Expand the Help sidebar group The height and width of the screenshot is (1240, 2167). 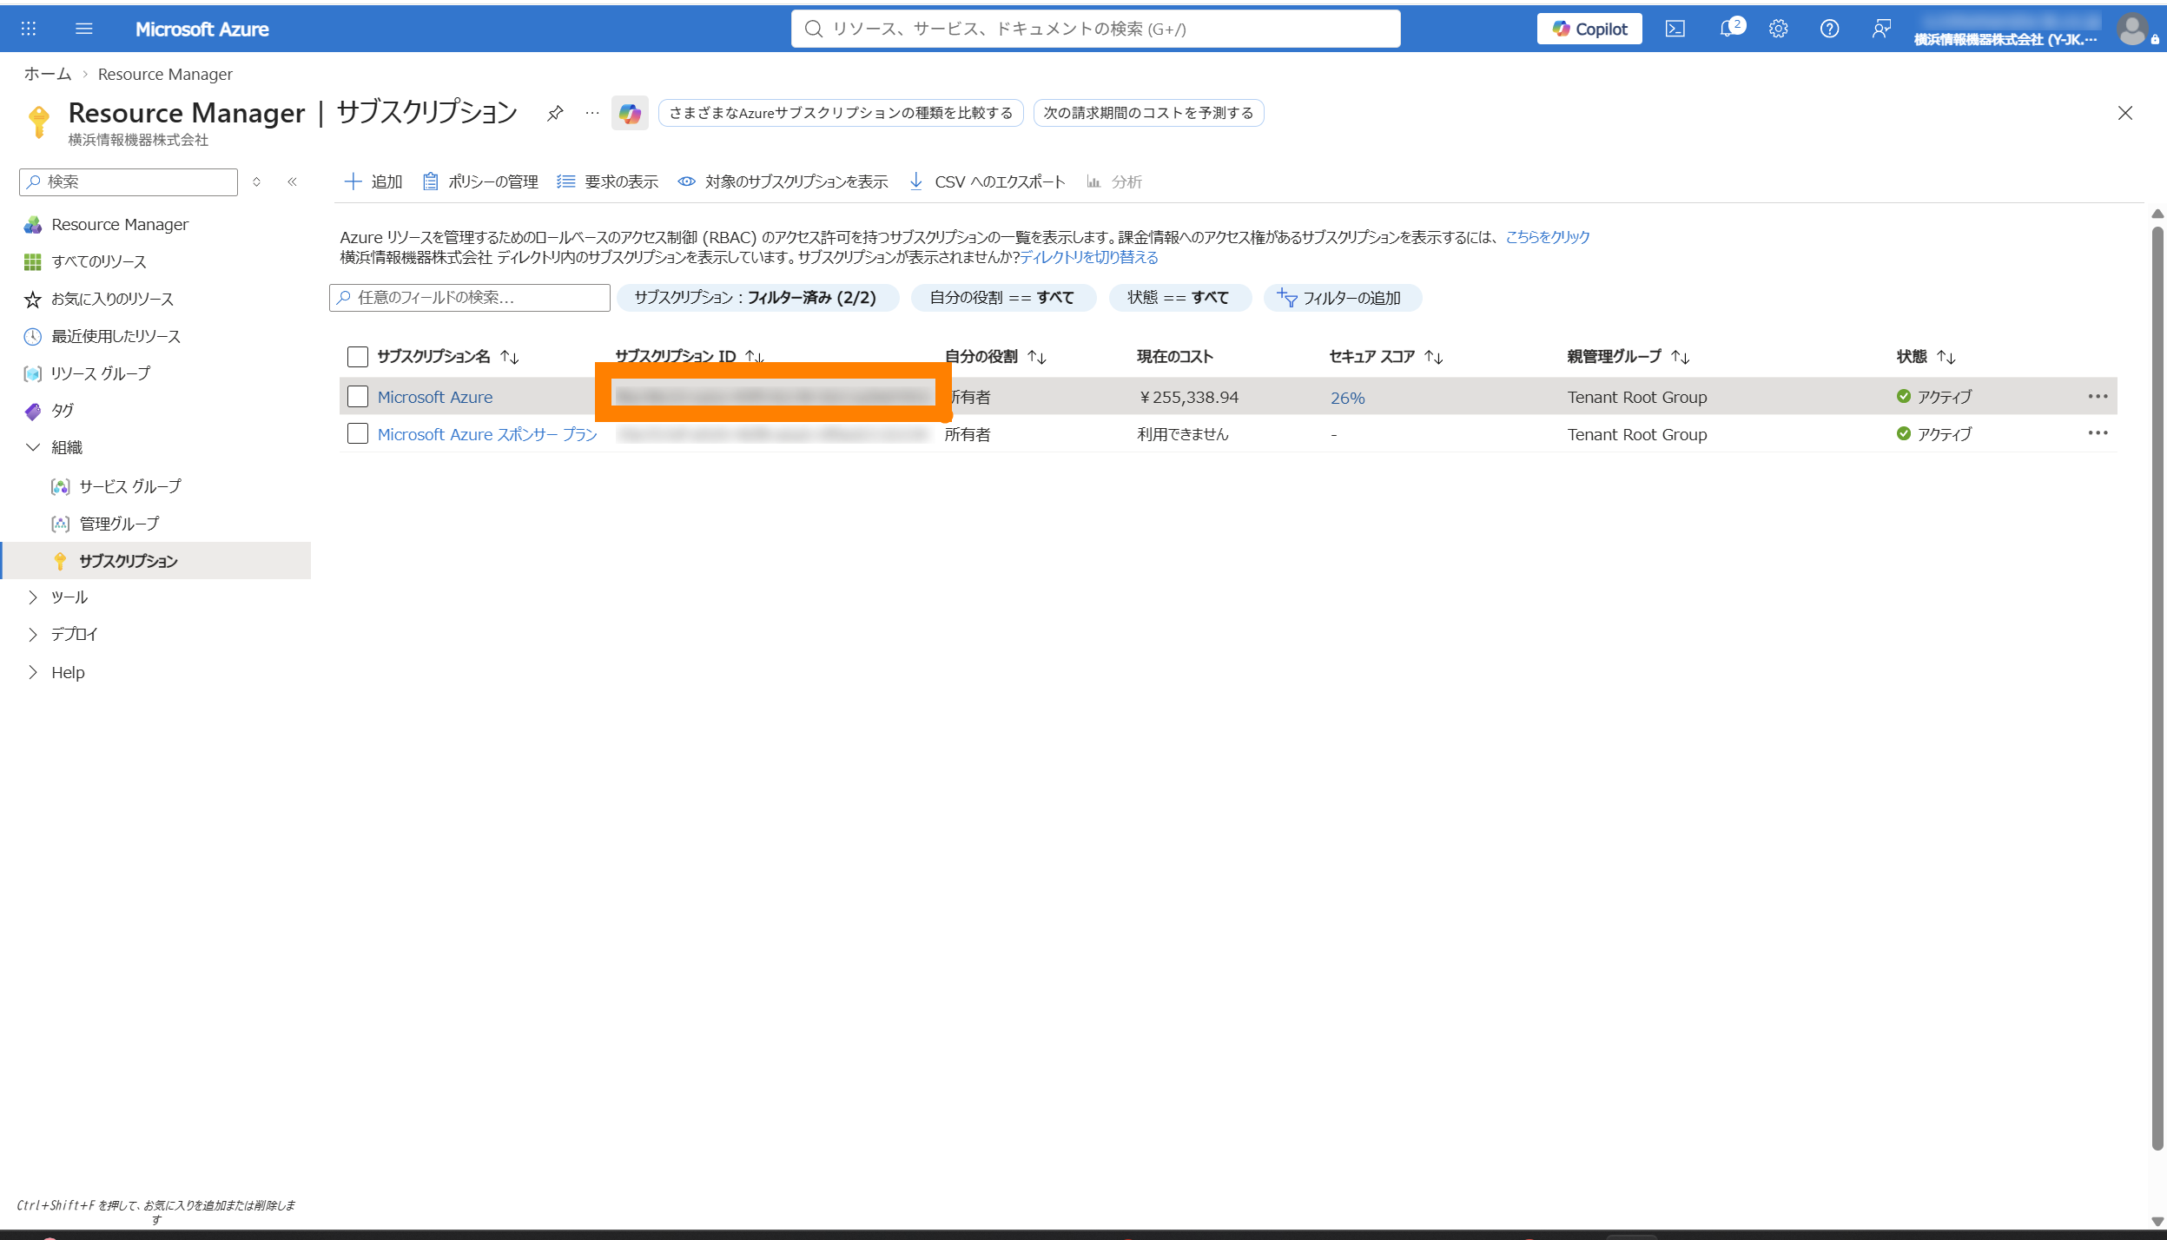(x=33, y=672)
